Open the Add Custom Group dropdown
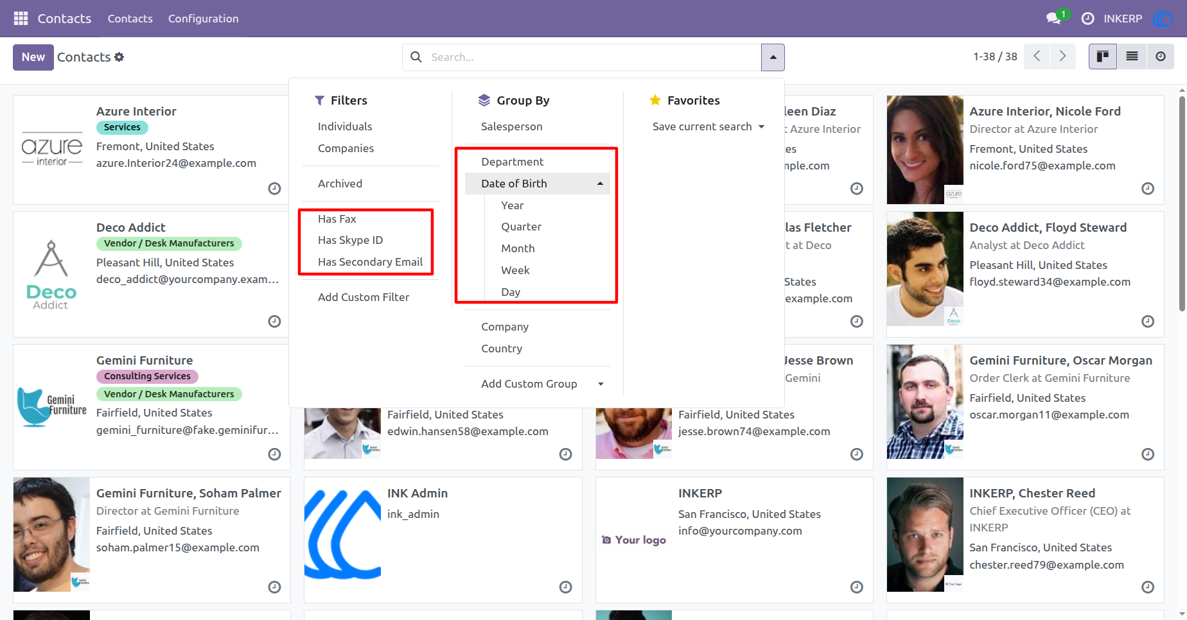 (537, 384)
